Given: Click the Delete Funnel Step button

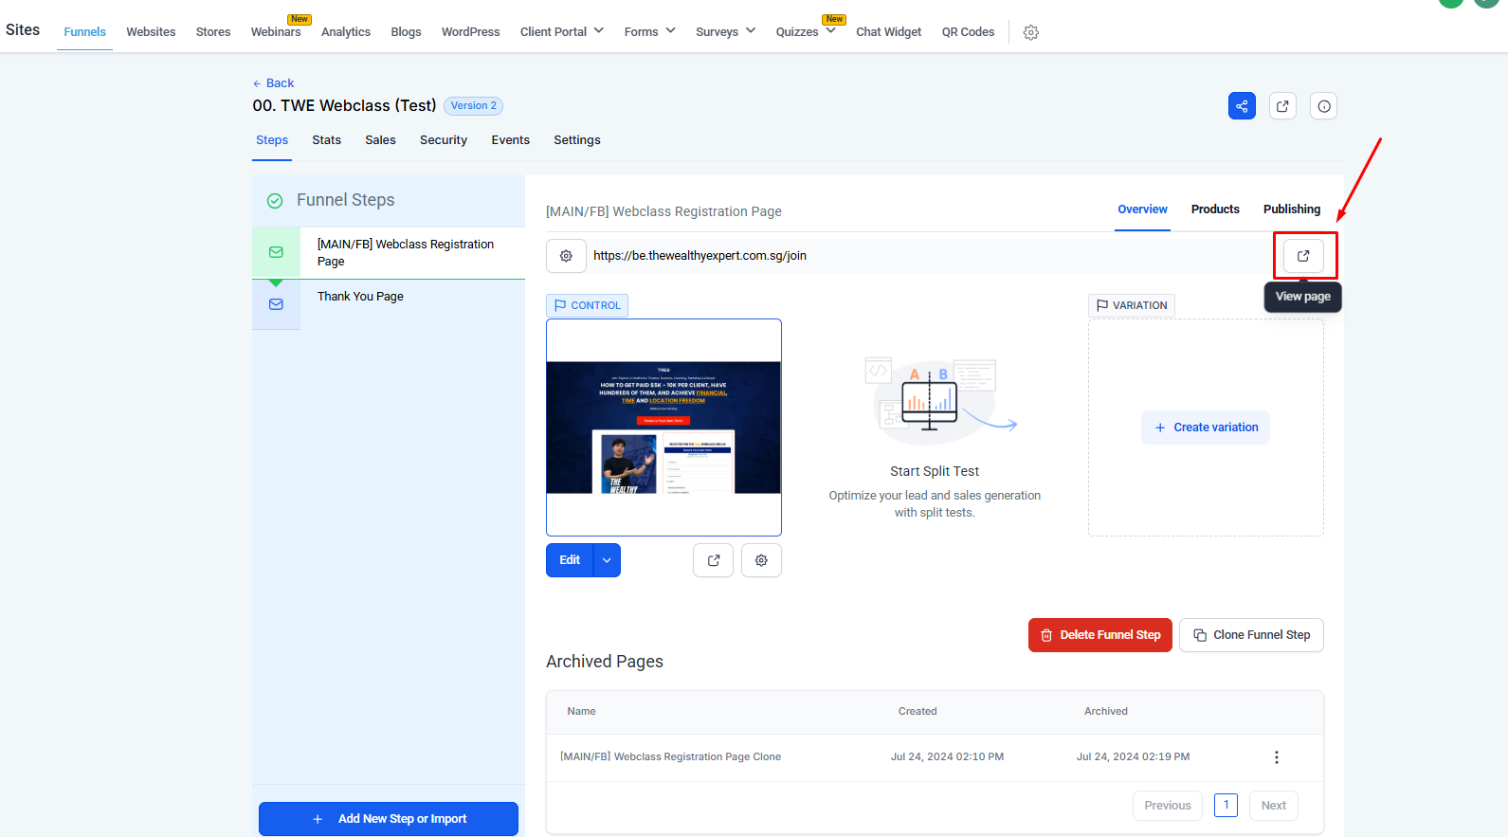Looking at the screenshot, I should 1099,635.
